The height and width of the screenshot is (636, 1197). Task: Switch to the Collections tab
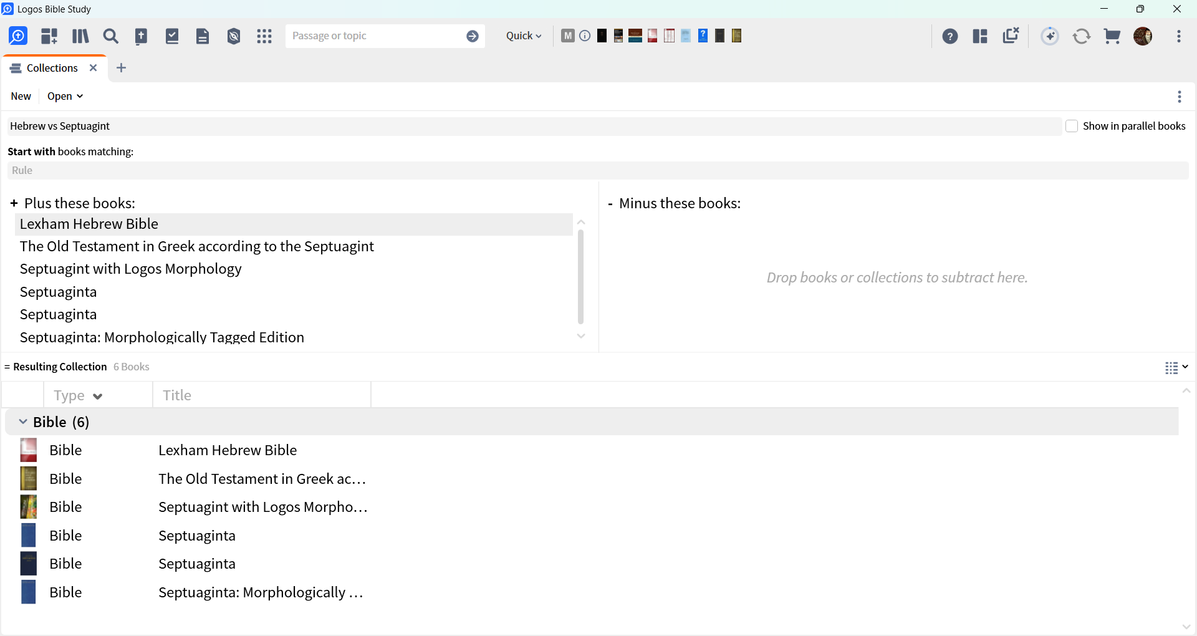[x=52, y=68]
